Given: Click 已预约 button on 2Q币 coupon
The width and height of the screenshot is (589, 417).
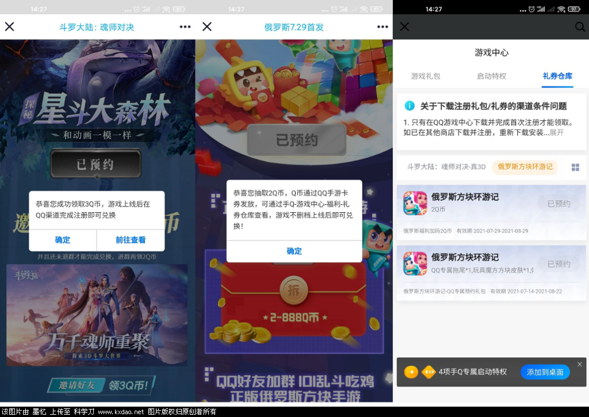Looking at the screenshot, I should click(559, 204).
